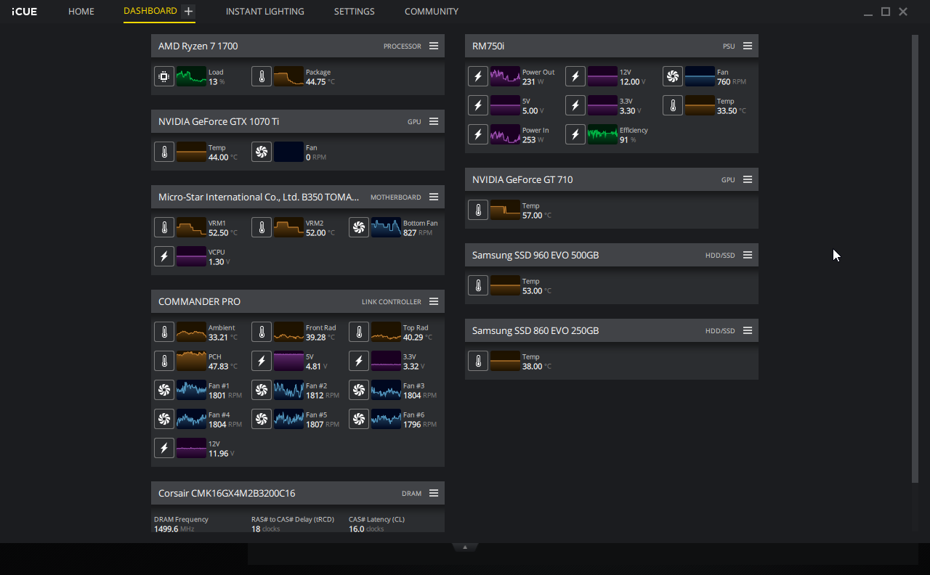
Task: Click the CPU Load chip icon
Action: click(164, 76)
